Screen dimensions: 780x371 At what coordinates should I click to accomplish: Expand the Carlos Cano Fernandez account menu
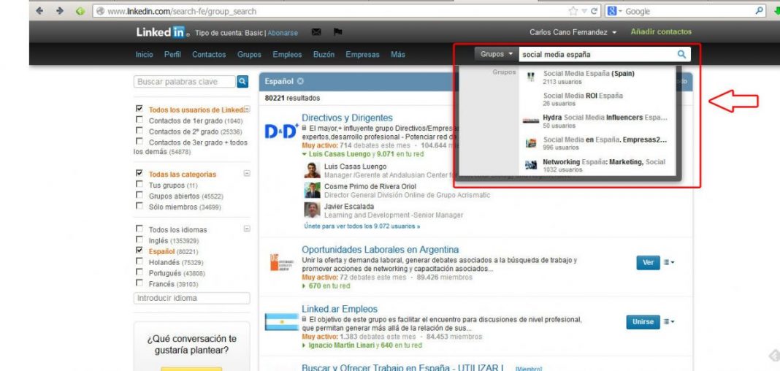[x=573, y=32]
